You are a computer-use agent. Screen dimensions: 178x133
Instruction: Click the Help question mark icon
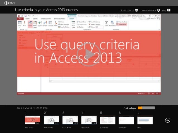(x=169, y=10)
